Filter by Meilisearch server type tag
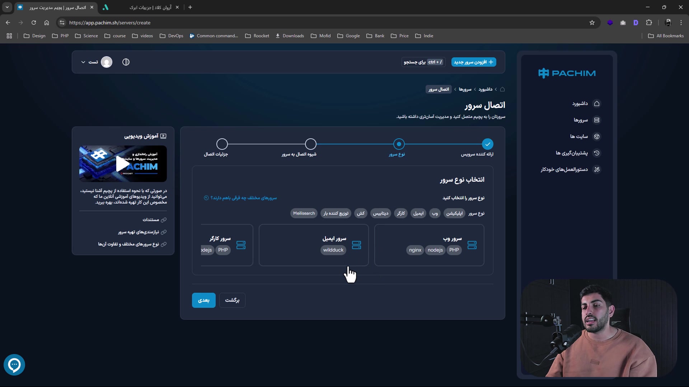Screen dimensions: 689x387 (304, 213)
